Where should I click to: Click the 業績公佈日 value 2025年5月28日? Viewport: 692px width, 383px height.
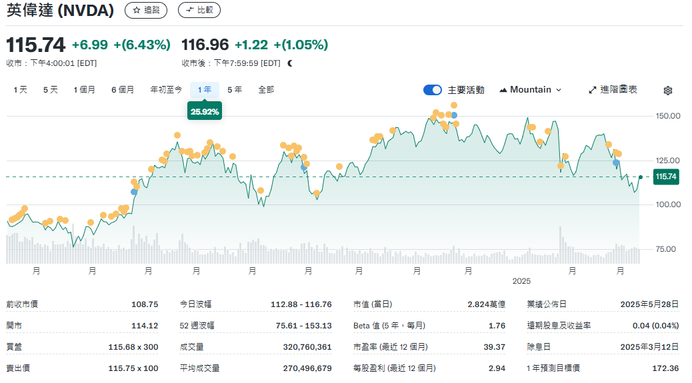(649, 304)
